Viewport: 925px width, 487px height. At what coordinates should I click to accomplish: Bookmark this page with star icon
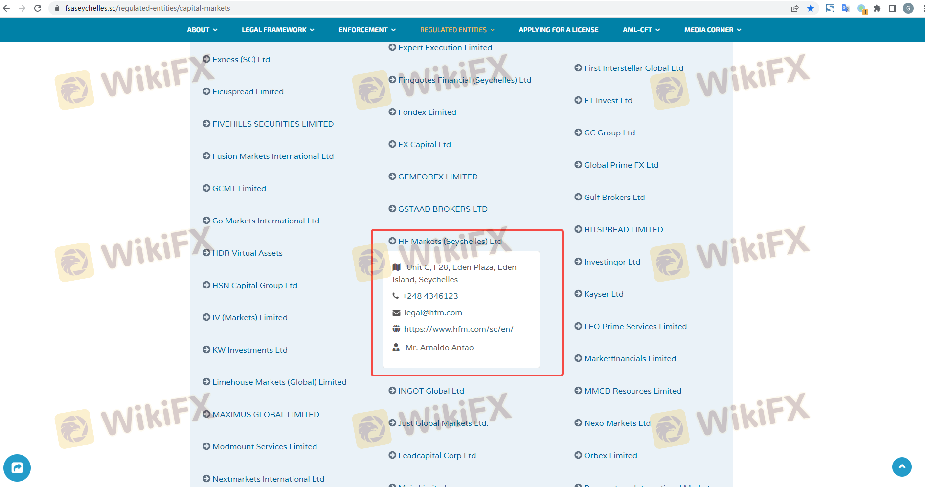tap(811, 8)
